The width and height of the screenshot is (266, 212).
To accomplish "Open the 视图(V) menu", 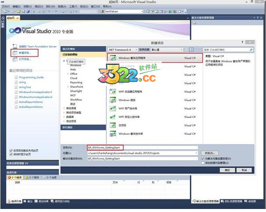I will coord(27,7).
